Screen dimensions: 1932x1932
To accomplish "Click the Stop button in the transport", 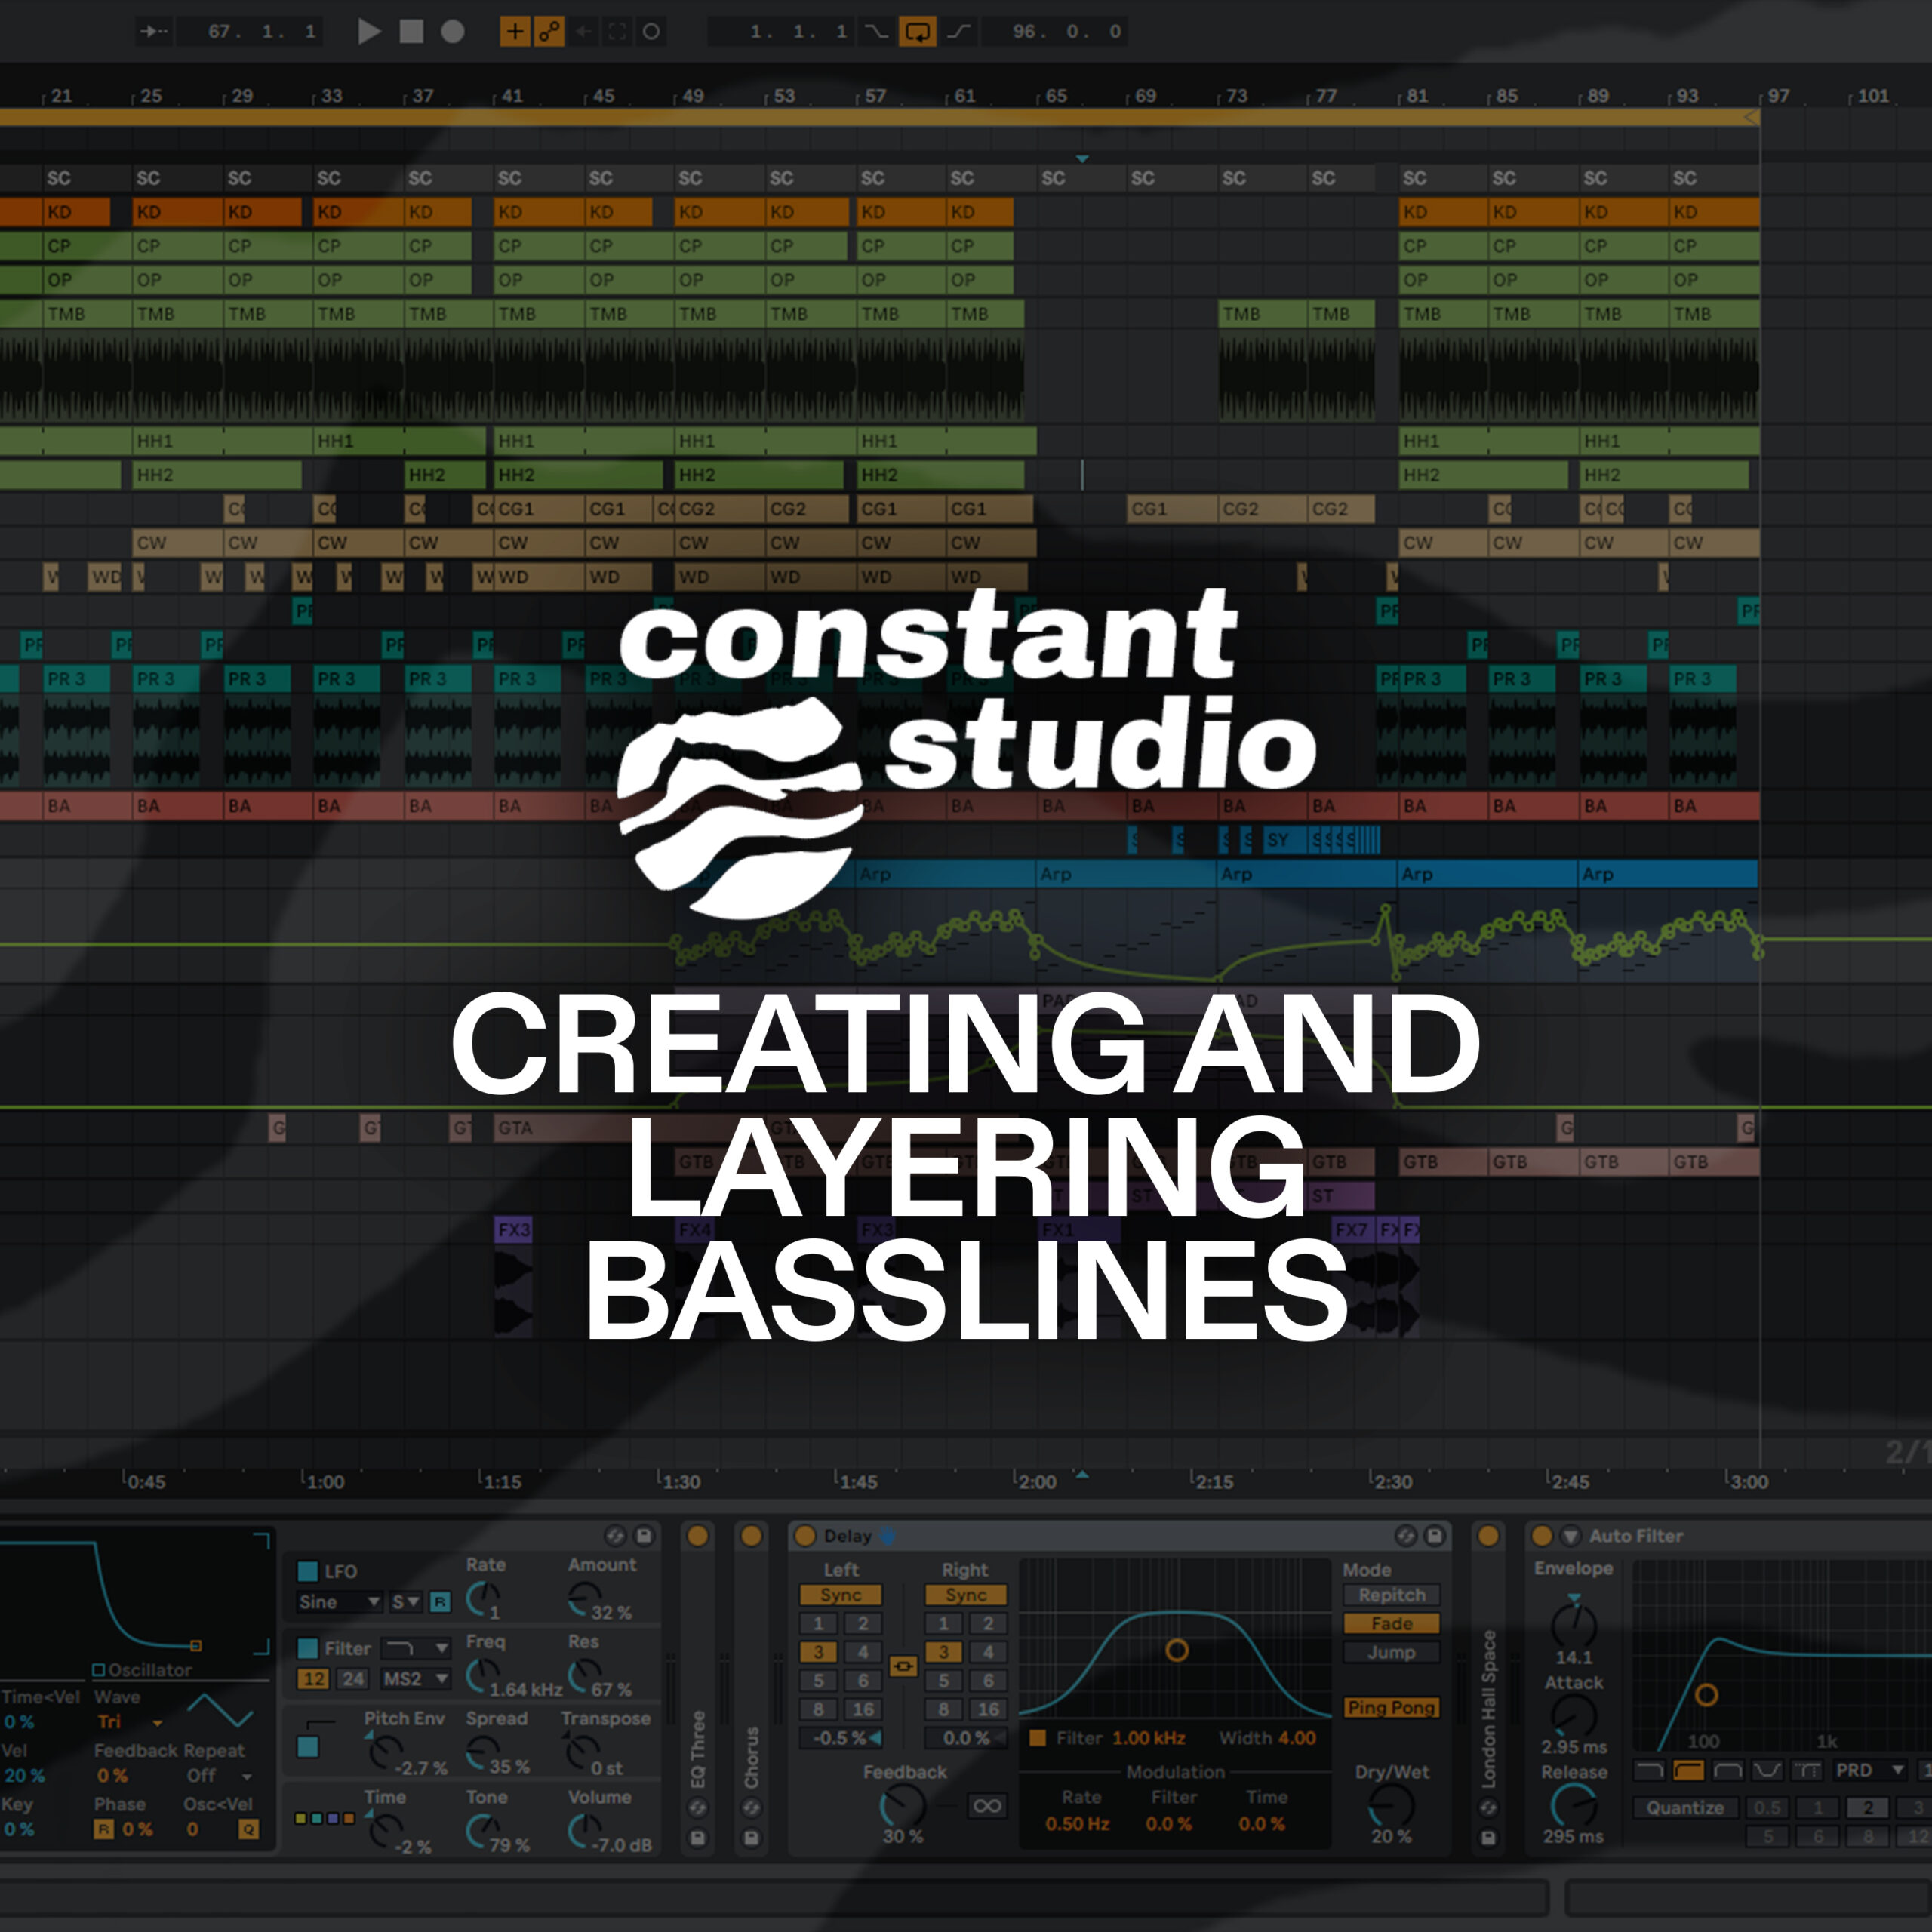I will click(x=411, y=31).
